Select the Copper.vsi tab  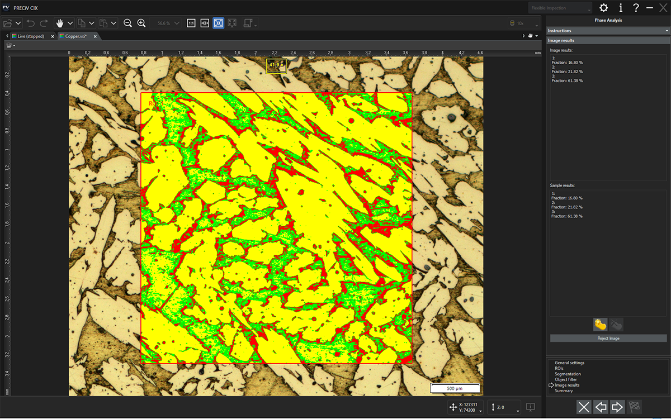click(75, 36)
